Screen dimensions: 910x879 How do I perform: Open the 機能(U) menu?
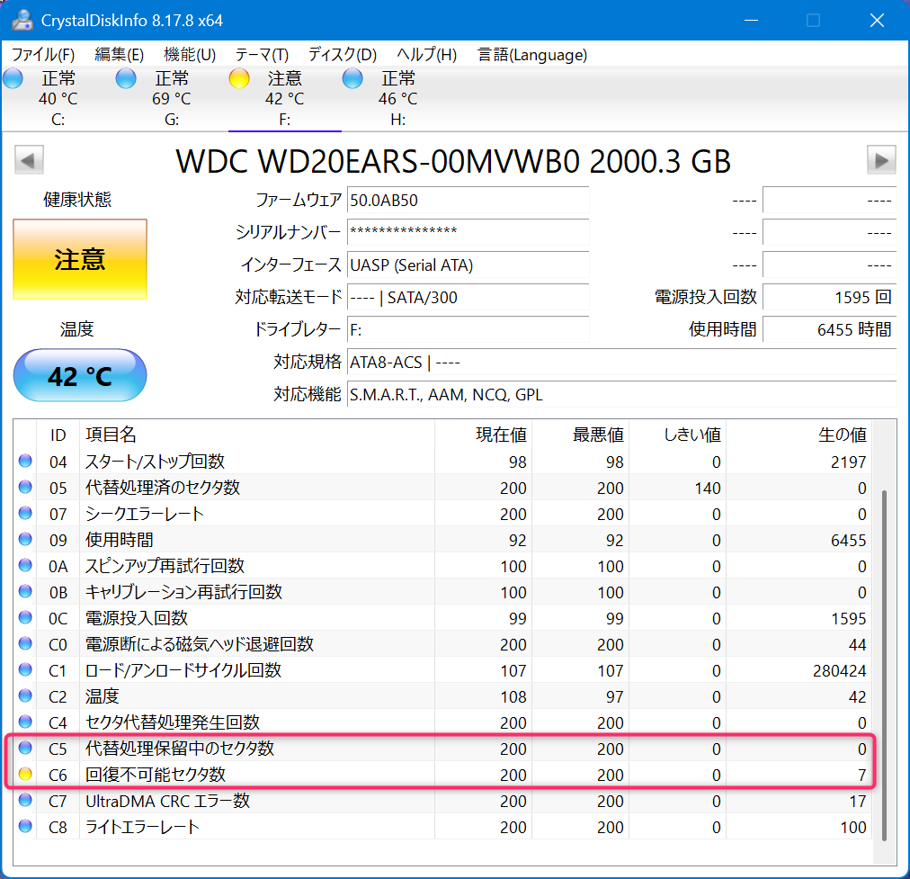click(190, 55)
